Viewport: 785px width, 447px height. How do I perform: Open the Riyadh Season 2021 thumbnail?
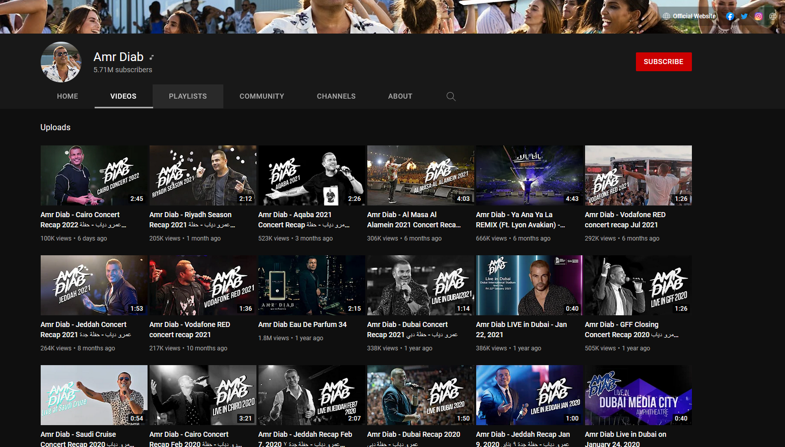click(x=203, y=175)
